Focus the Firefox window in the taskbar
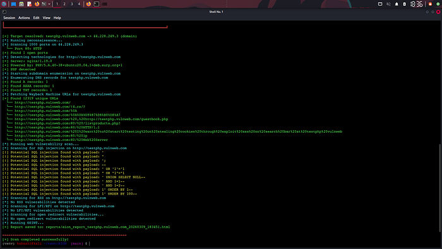442x249 pixels. pyautogui.click(x=88, y=4)
